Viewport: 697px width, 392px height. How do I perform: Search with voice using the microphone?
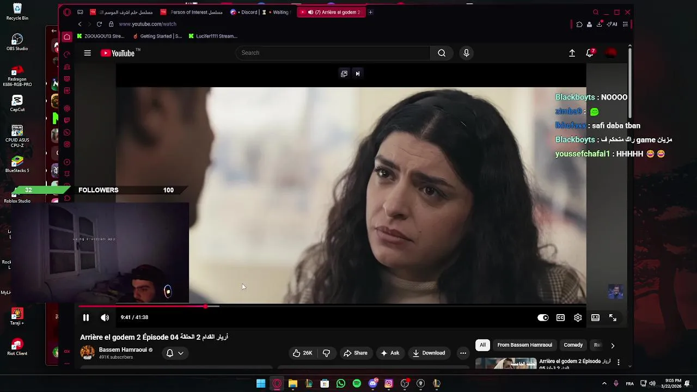466,53
